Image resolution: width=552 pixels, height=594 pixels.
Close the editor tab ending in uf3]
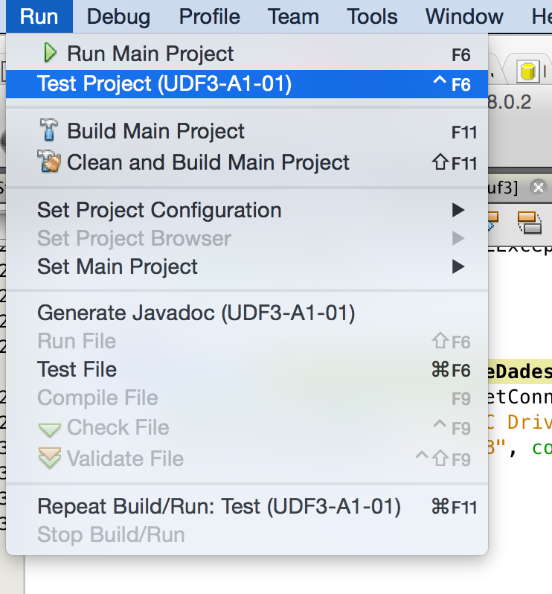click(538, 188)
